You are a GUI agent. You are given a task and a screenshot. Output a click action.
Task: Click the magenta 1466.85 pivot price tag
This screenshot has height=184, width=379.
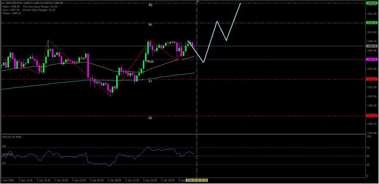click(372, 60)
